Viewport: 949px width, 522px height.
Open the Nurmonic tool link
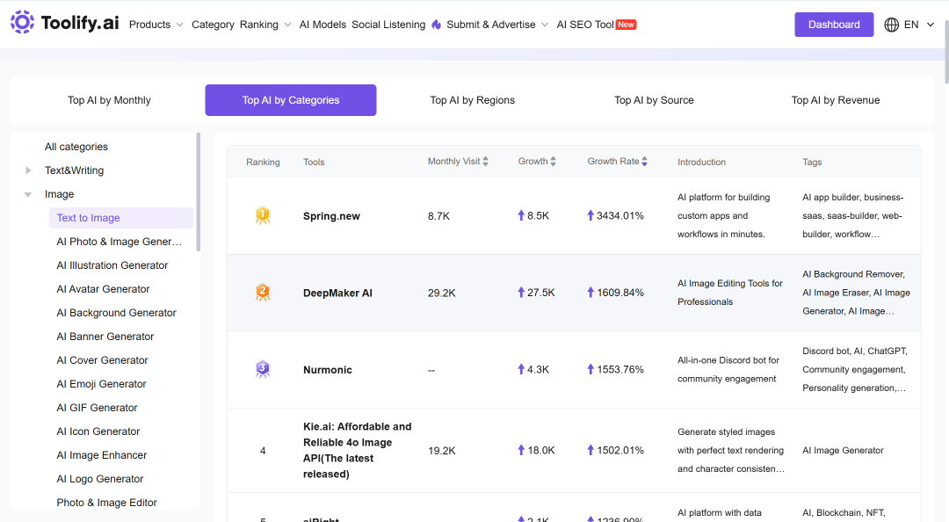(328, 370)
